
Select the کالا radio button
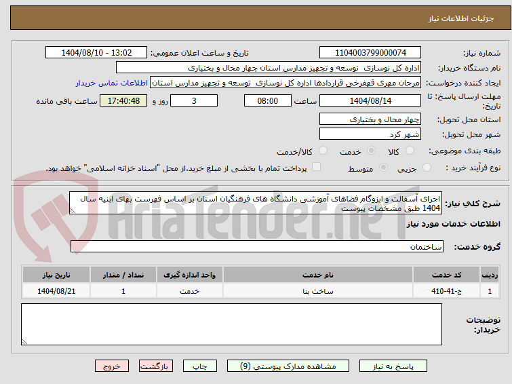coord(410,151)
